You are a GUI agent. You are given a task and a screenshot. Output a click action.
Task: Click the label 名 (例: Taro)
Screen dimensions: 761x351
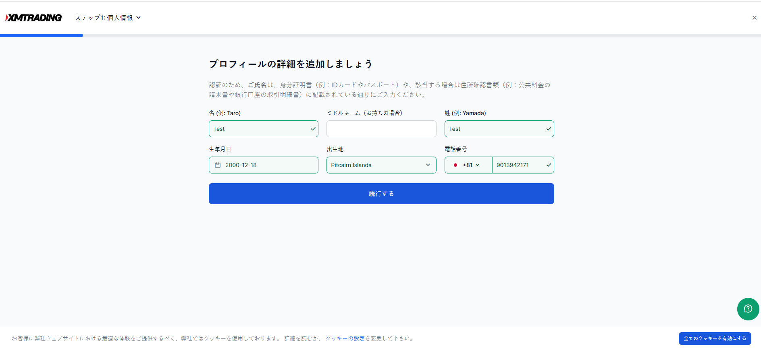pos(225,113)
